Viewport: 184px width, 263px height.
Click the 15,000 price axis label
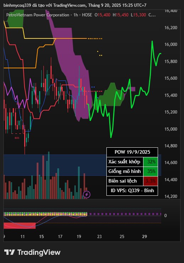(x=171, y=129)
